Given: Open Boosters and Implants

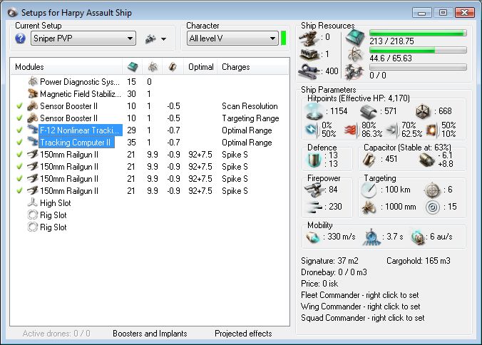Looking at the screenshot, I should (150, 334).
